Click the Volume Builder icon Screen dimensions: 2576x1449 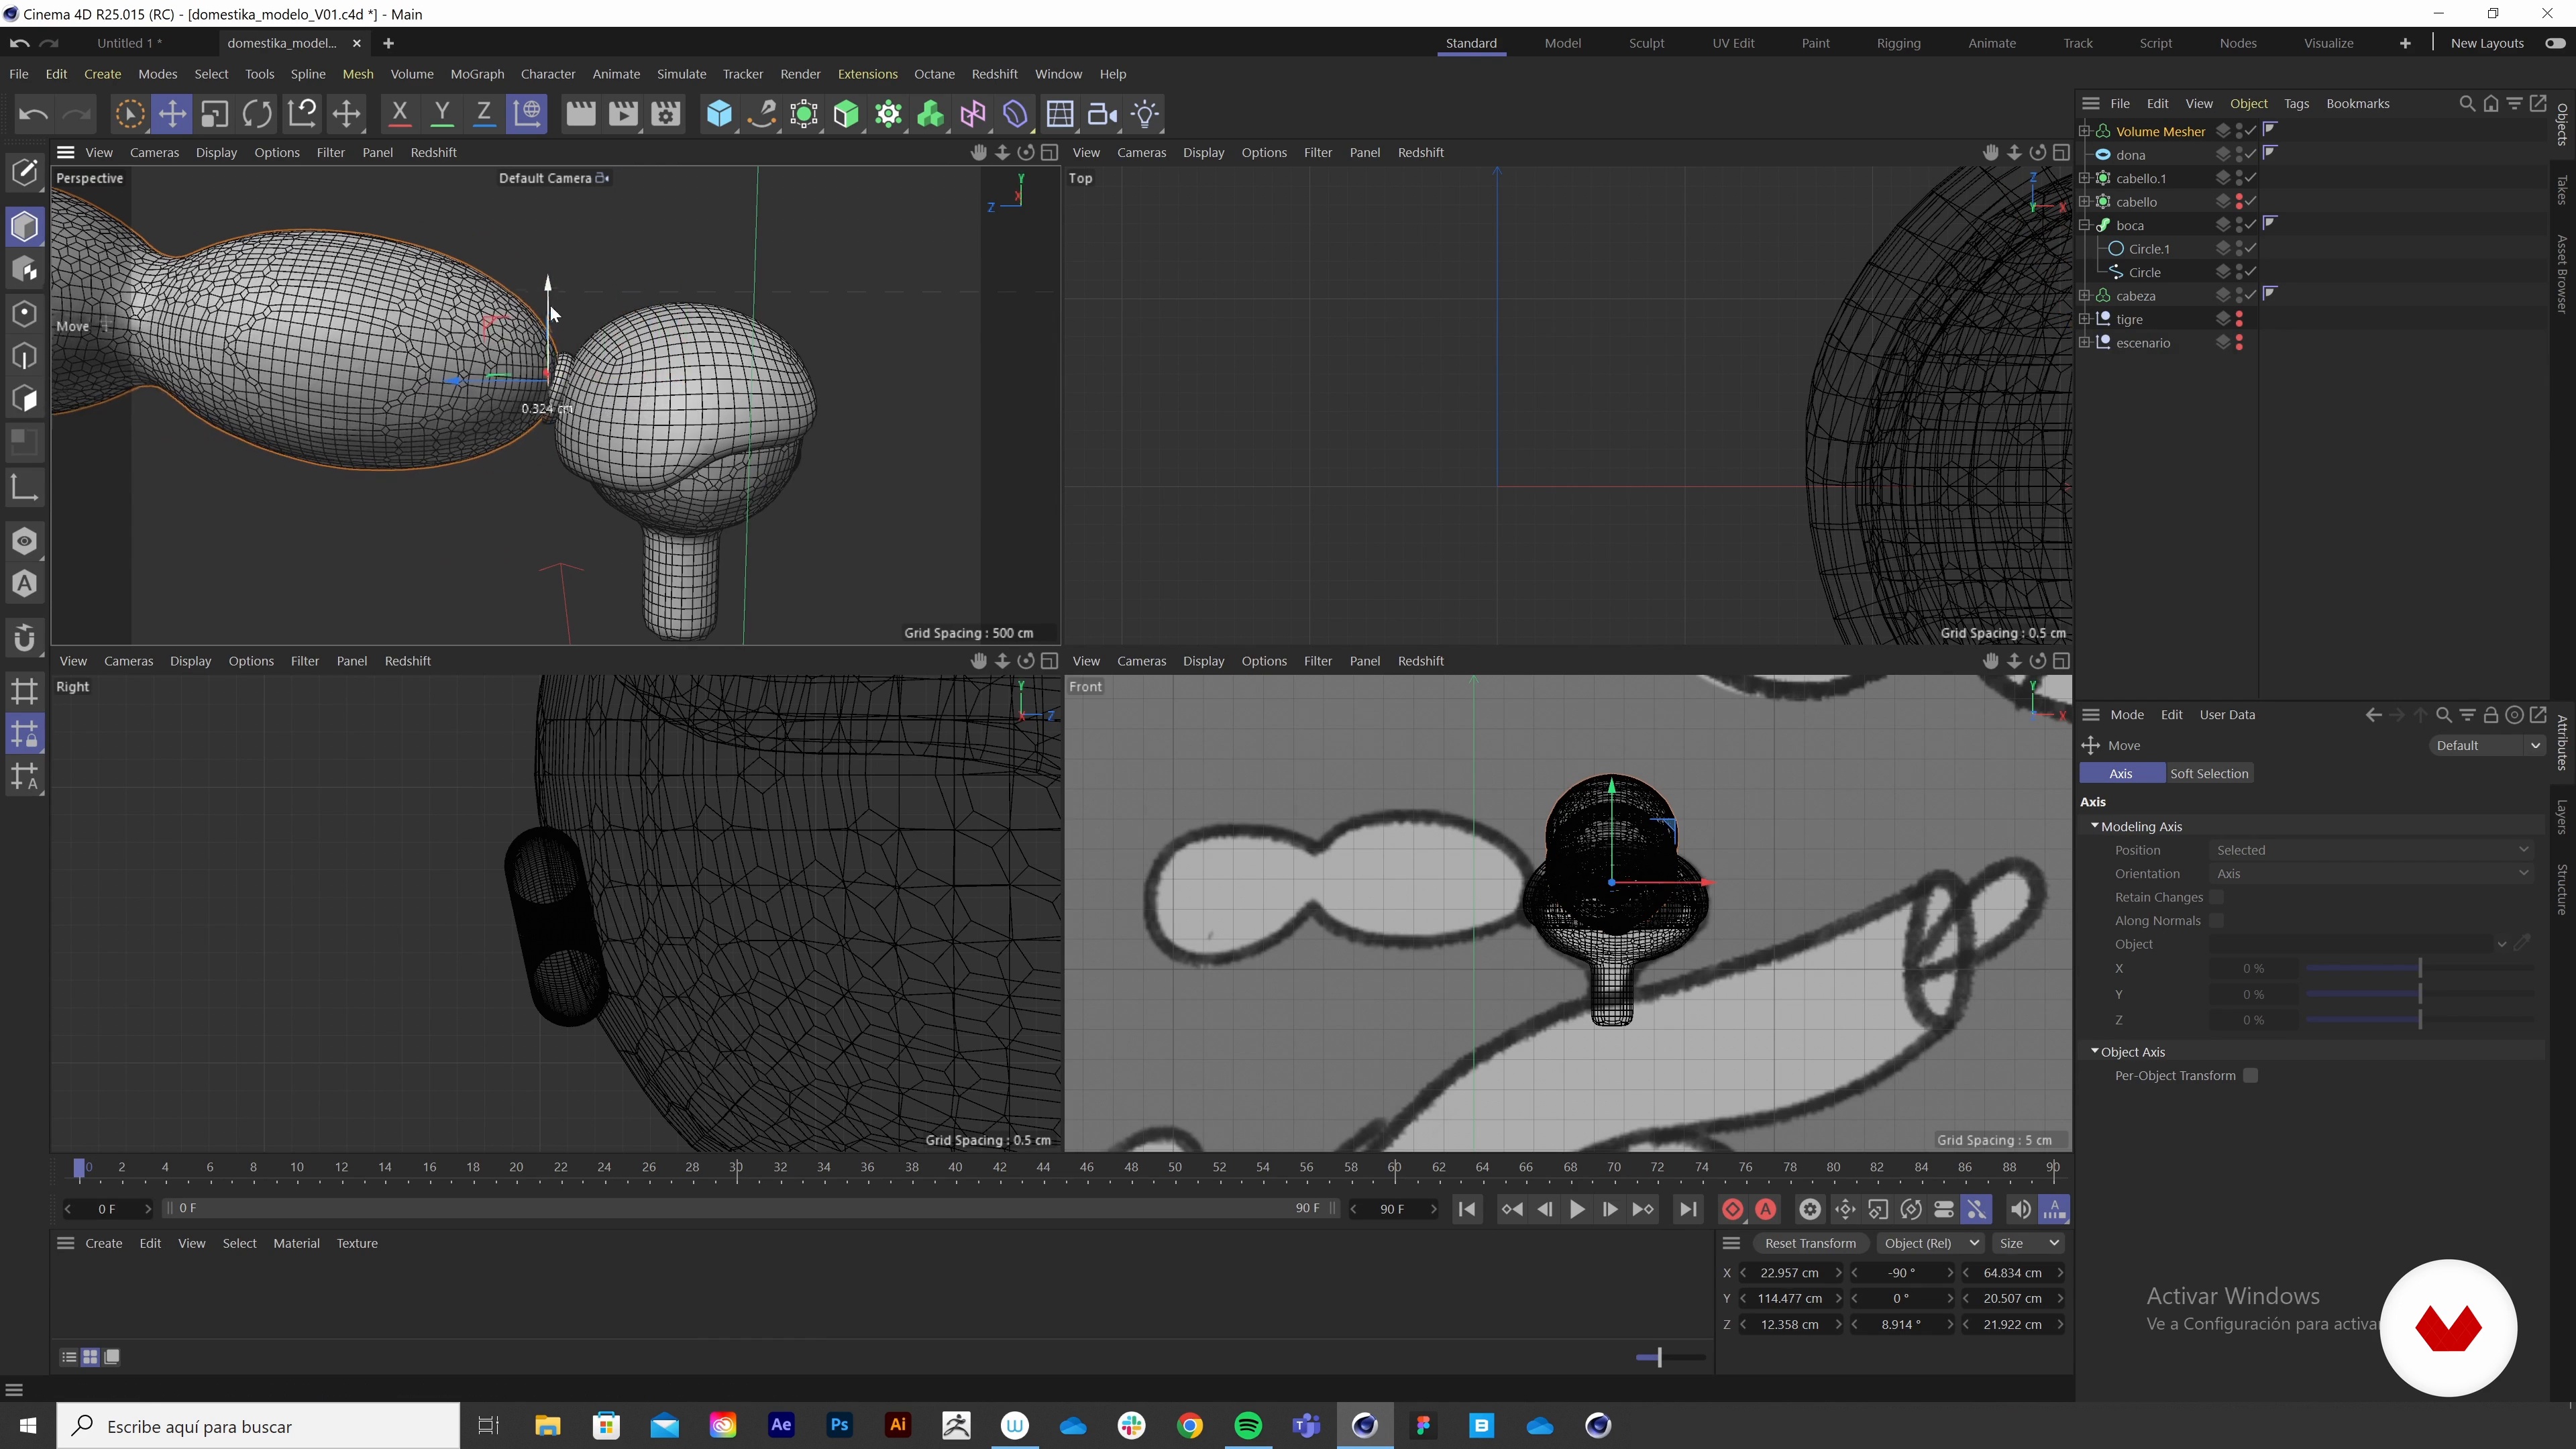(x=931, y=114)
